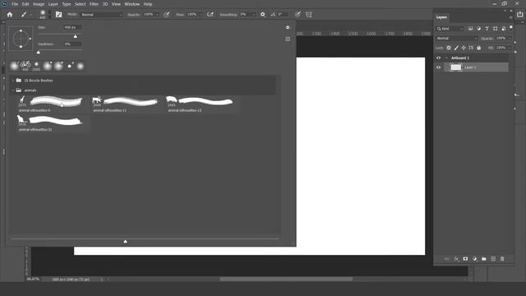Click the brush Size slider handle

click(76, 36)
